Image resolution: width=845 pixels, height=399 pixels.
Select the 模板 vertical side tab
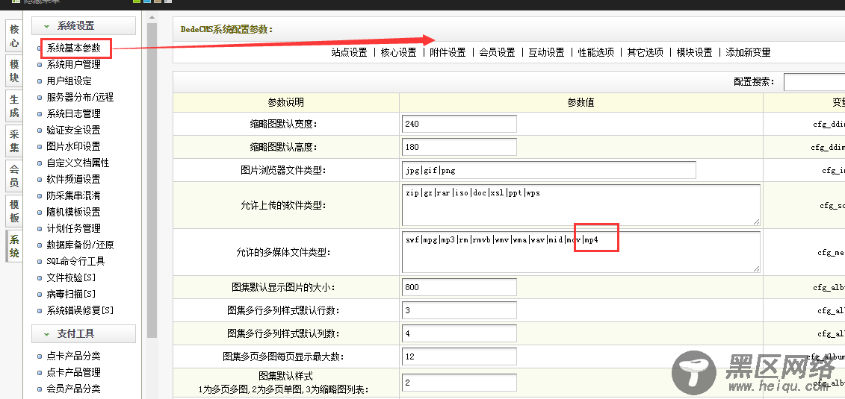point(14,211)
